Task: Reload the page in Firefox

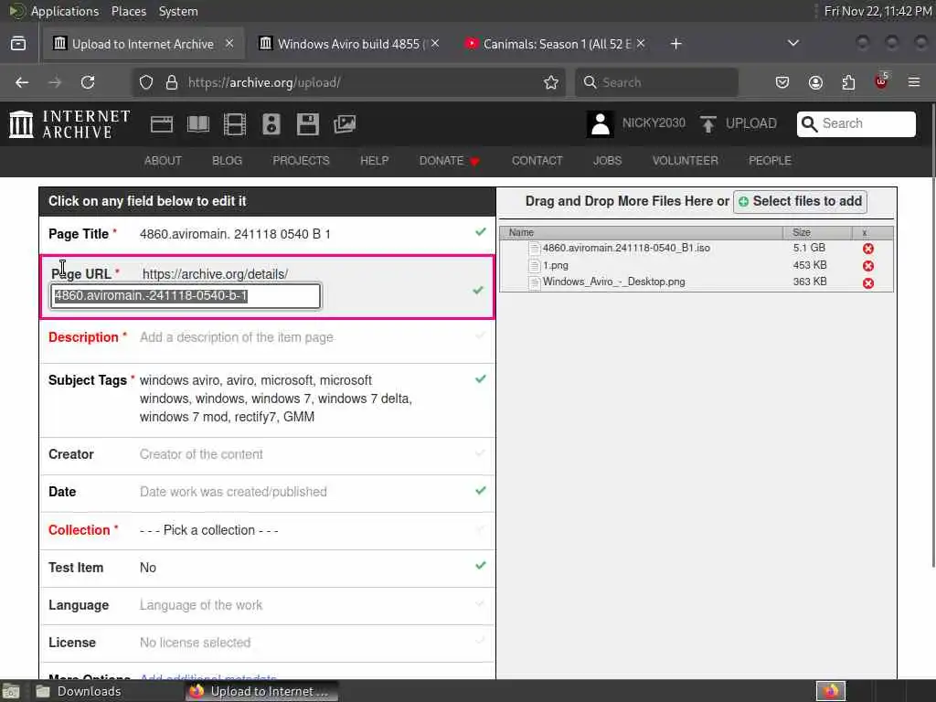Action: [x=88, y=82]
